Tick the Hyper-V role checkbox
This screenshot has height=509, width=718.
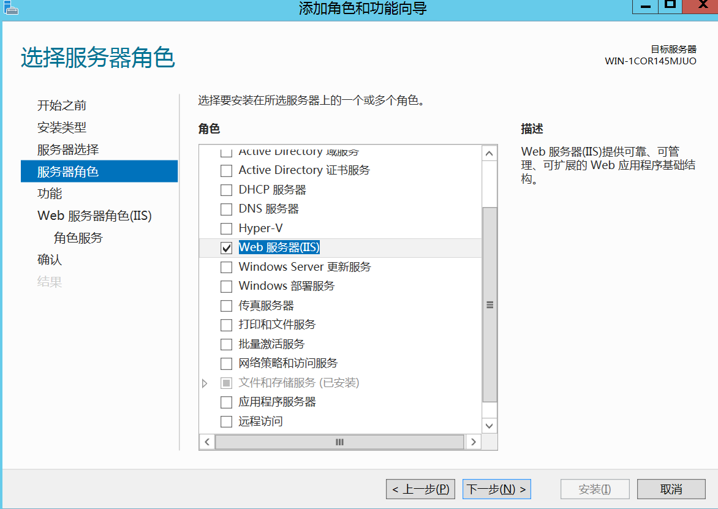(227, 228)
